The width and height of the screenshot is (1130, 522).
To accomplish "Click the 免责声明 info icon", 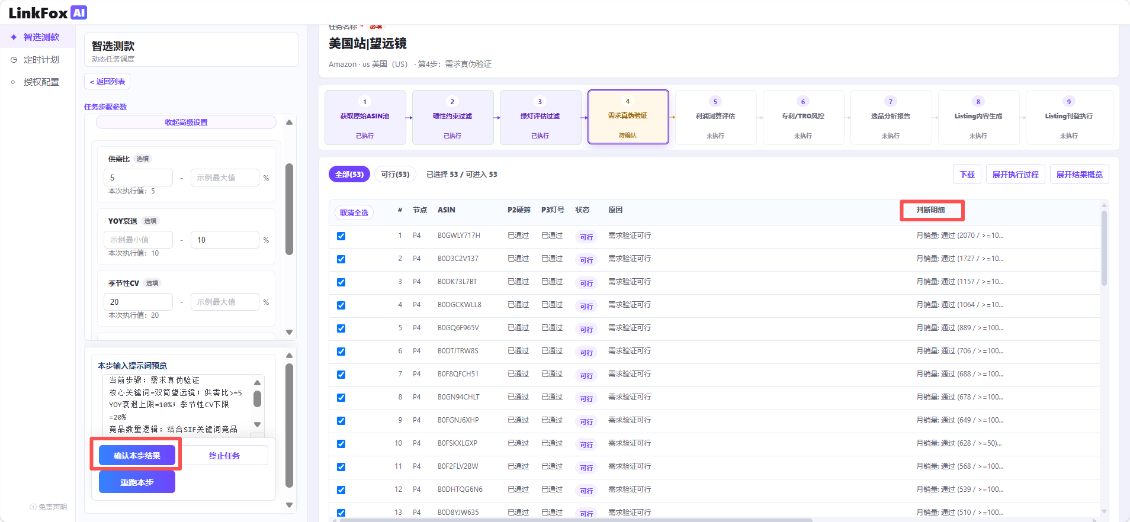I will pyautogui.click(x=33, y=507).
